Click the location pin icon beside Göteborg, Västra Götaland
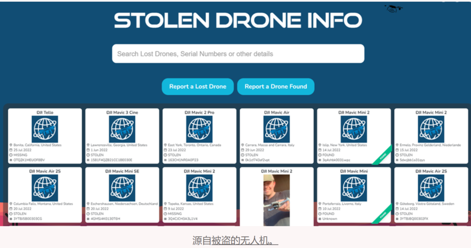The width and height of the screenshot is (471, 248). [x=397, y=204]
